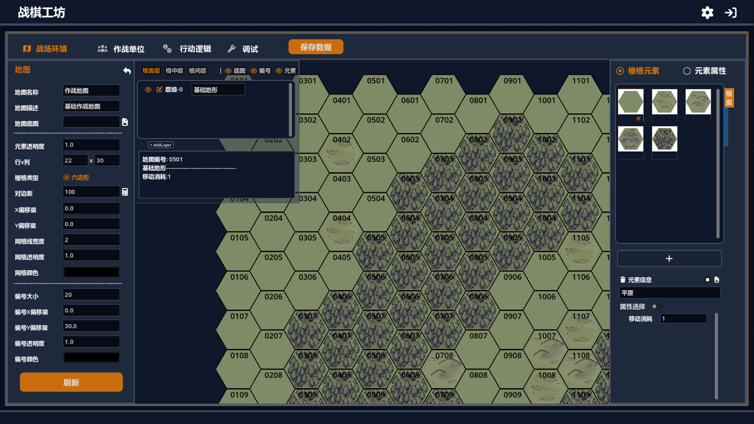754x424 pixels.
Task: Open the 作战单位 tab
Action: click(x=121, y=49)
